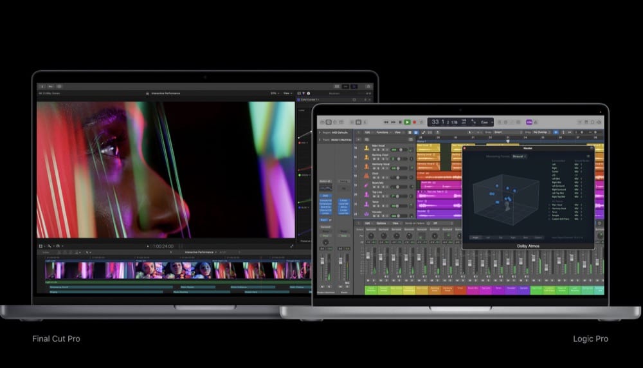
Task: Open the mixer's Edit menu in Logic Pro
Action: click(x=367, y=223)
